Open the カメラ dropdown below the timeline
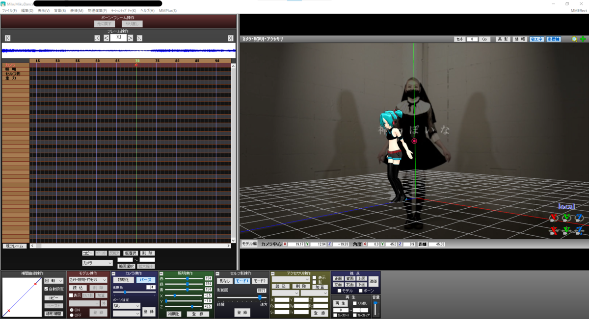This screenshot has width=589, height=319. coord(97,263)
